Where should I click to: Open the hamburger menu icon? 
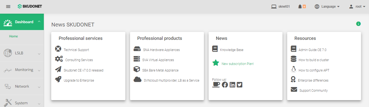click(8, 7)
